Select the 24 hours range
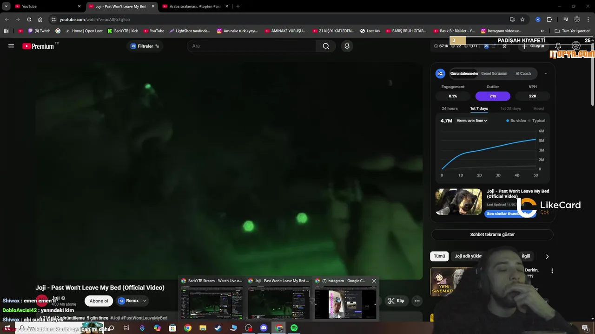This screenshot has height=334, width=595. point(450,109)
